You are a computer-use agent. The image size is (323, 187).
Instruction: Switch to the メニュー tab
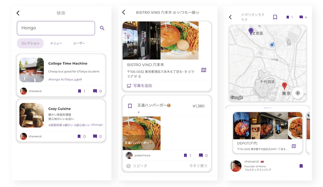56,43
